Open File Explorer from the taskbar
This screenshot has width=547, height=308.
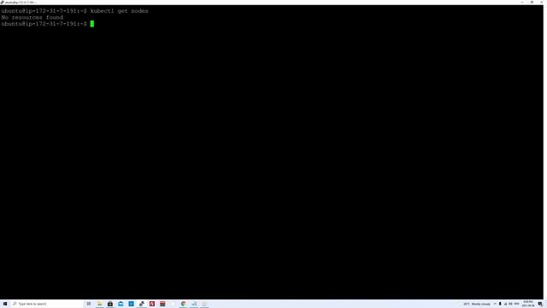point(100,304)
